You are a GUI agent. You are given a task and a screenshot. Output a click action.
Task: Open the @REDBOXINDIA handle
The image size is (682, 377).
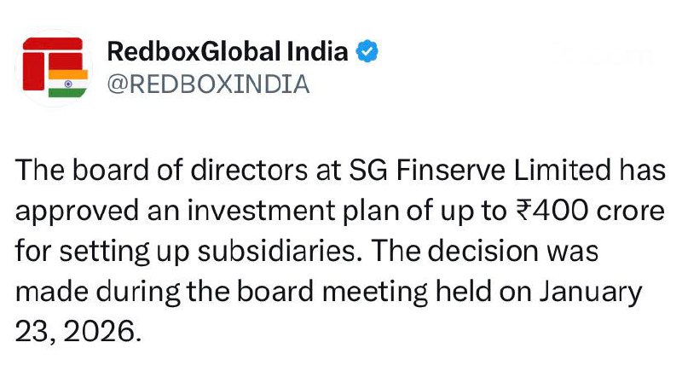tap(208, 84)
